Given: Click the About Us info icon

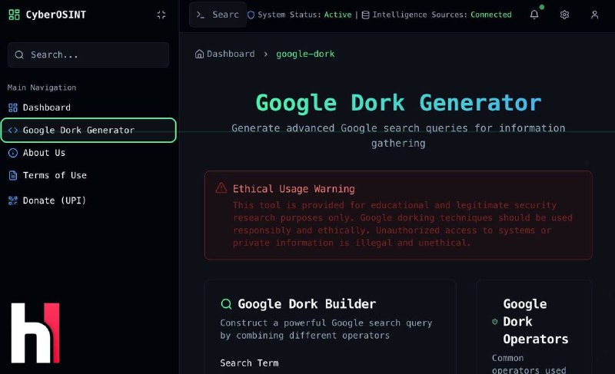Looking at the screenshot, I should click(13, 153).
